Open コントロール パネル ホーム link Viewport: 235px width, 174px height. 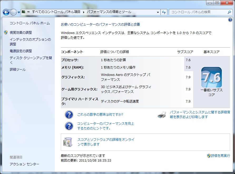[x=30, y=23]
